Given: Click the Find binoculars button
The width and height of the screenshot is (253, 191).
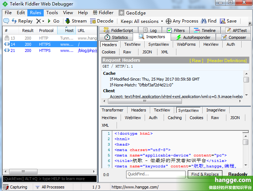Looking at the screenshot, I should point(209,21).
